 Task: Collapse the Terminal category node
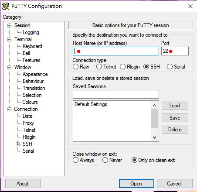9,40
